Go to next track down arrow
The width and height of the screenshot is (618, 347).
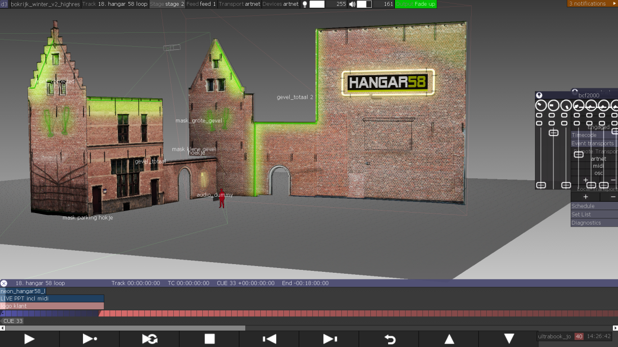[508, 339]
